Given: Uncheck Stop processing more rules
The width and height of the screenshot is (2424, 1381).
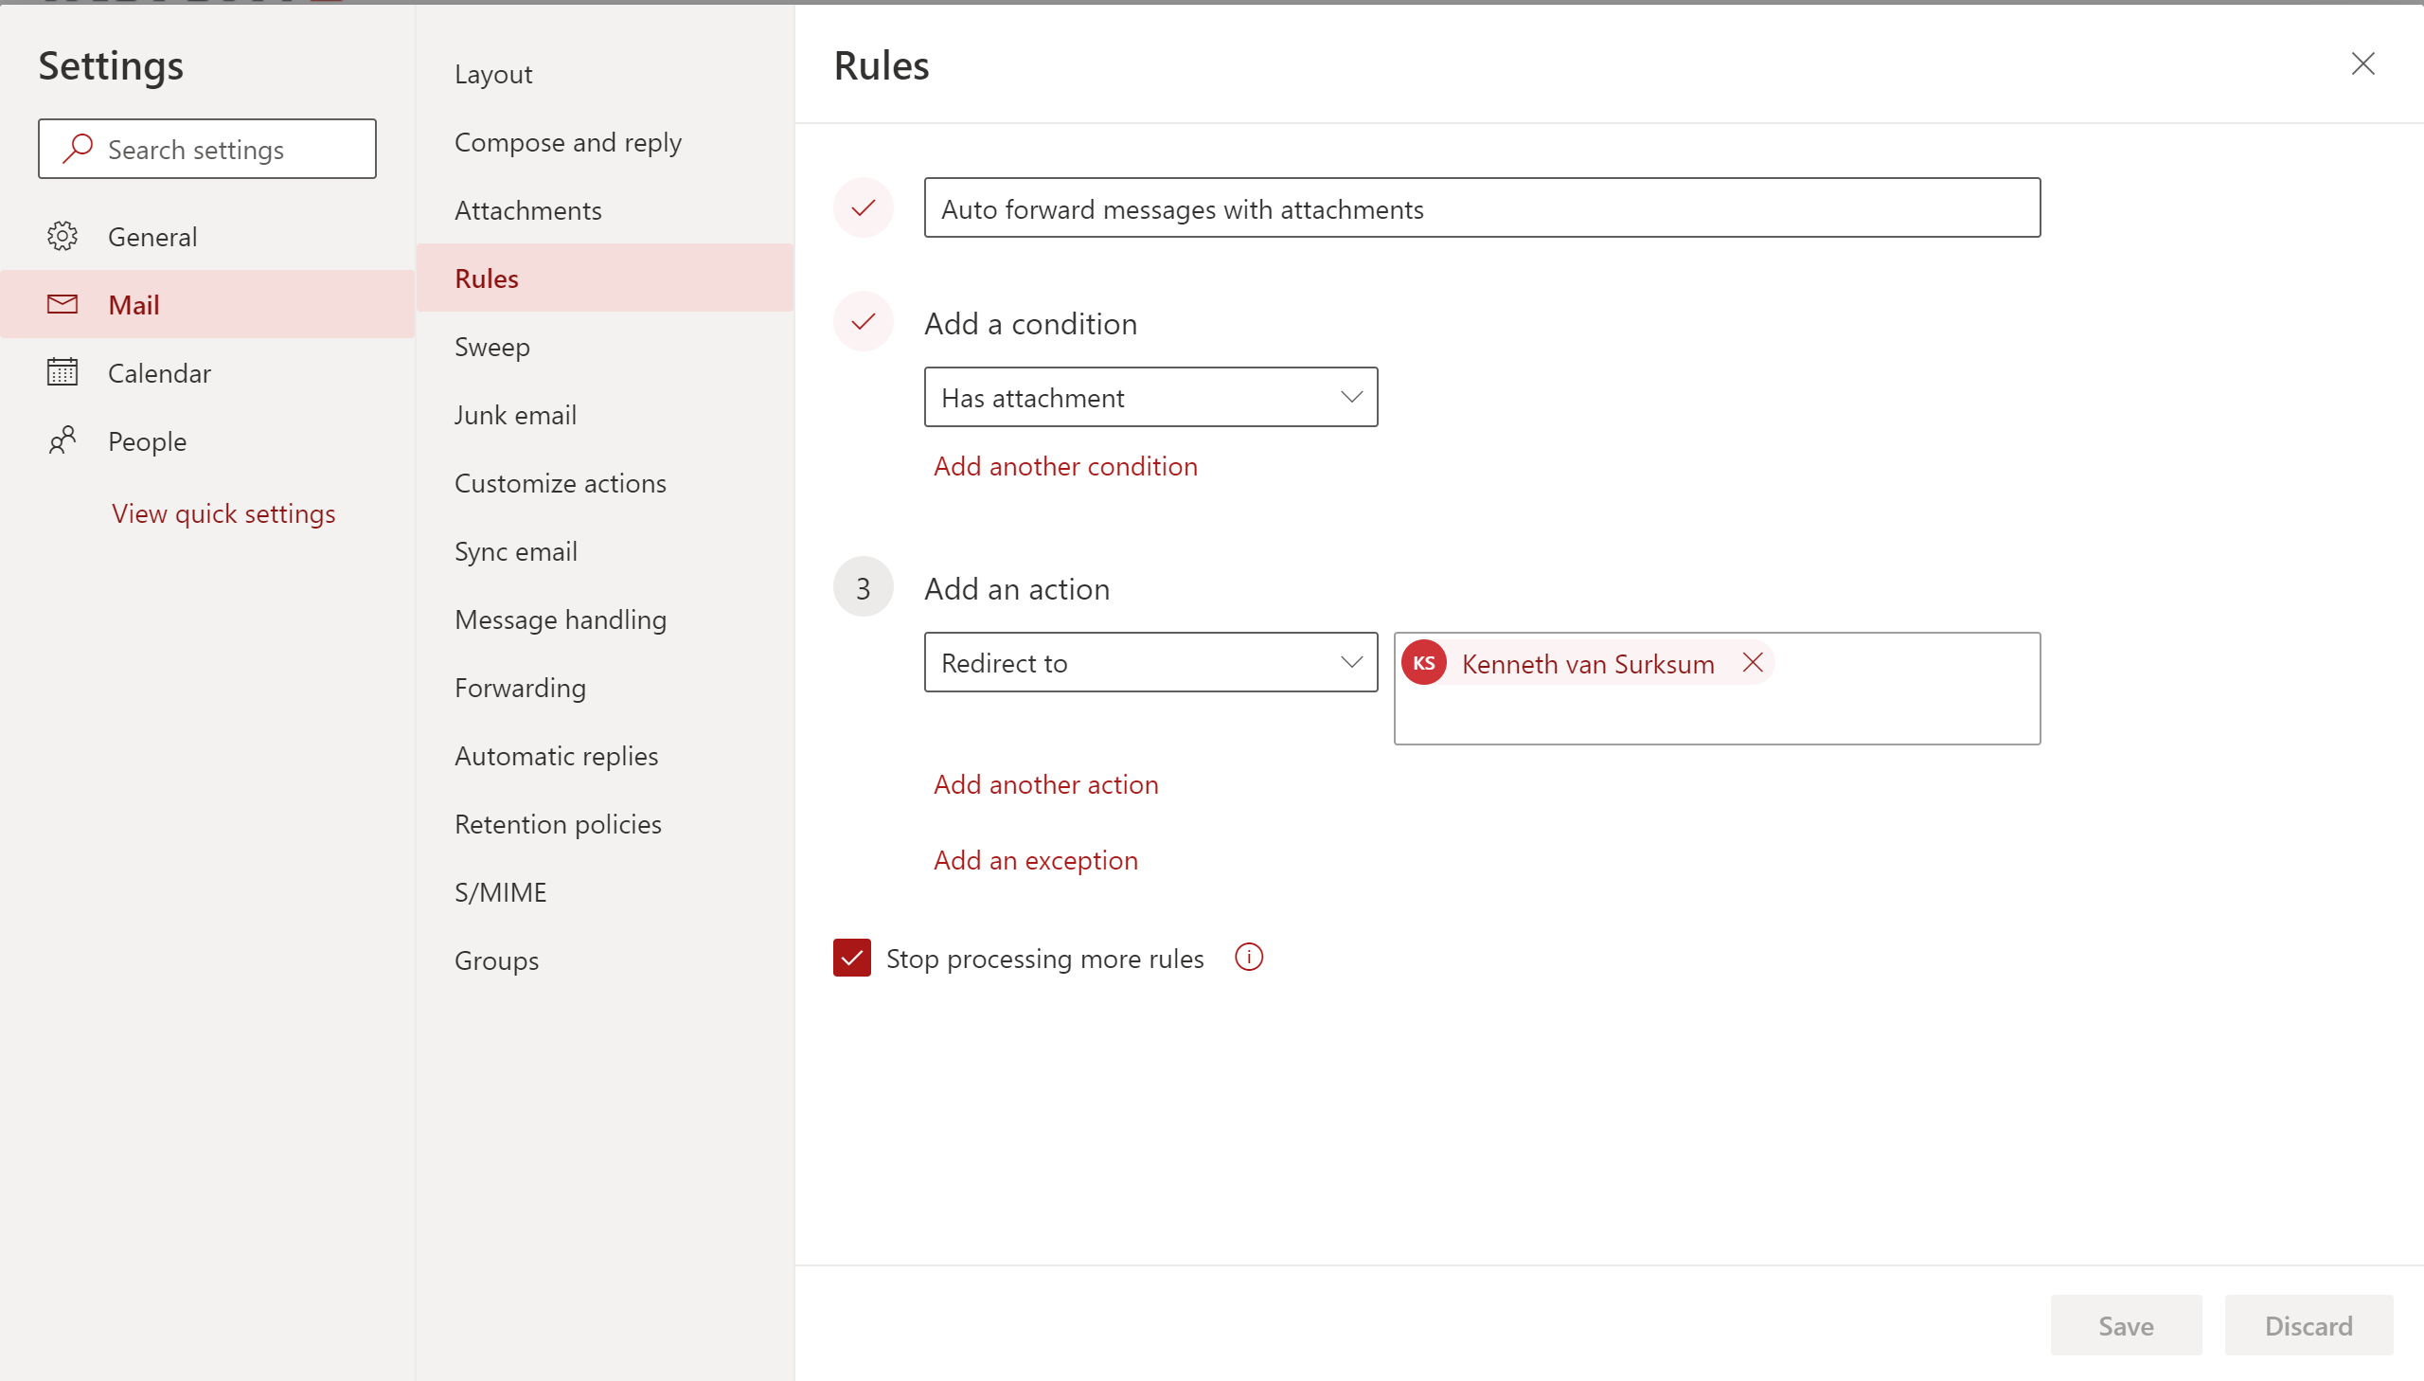Looking at the screenshot, I should coord(851,958).
